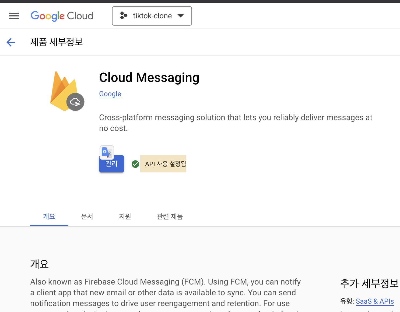The width and height of the screenshot is (400, 312).
Task: Click the green API enabled checkmark icon
Action: click(135, 164)
